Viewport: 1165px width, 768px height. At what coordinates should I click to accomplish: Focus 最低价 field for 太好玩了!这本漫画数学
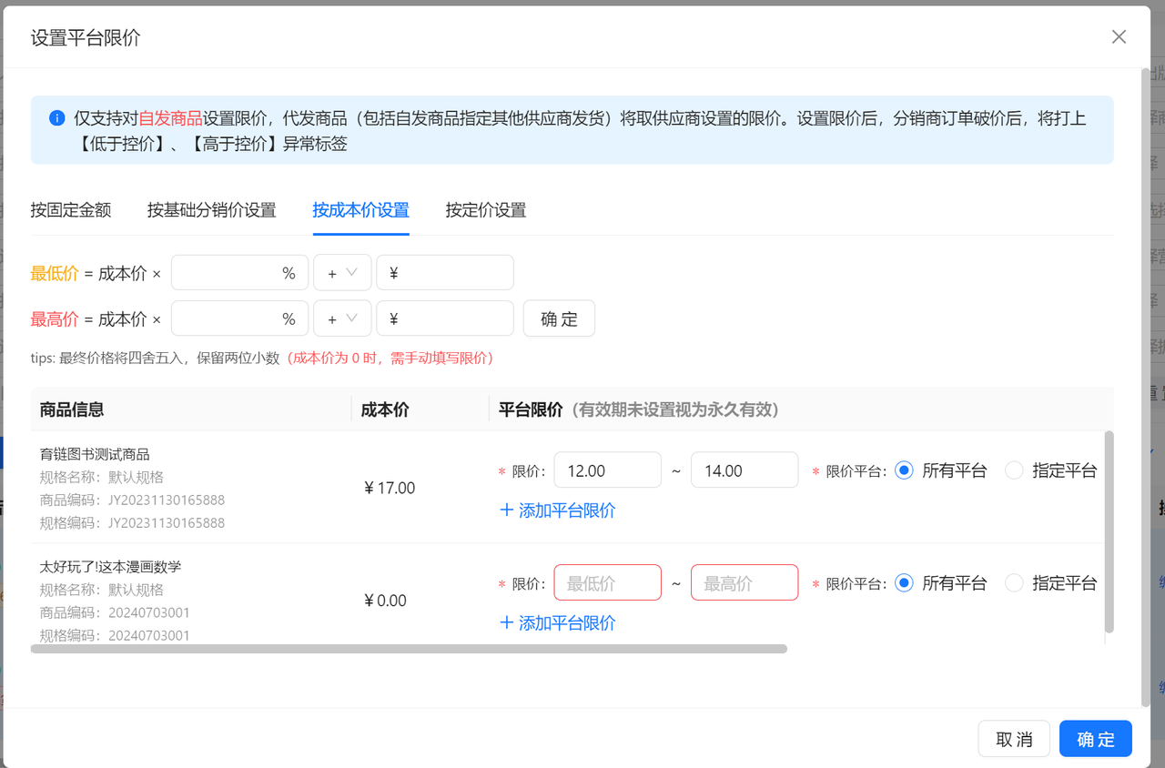(608, 582)
